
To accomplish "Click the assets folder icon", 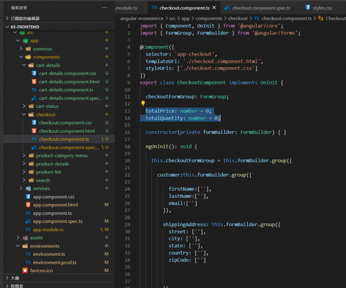I will pyautogui.click(x=25, y=238).
